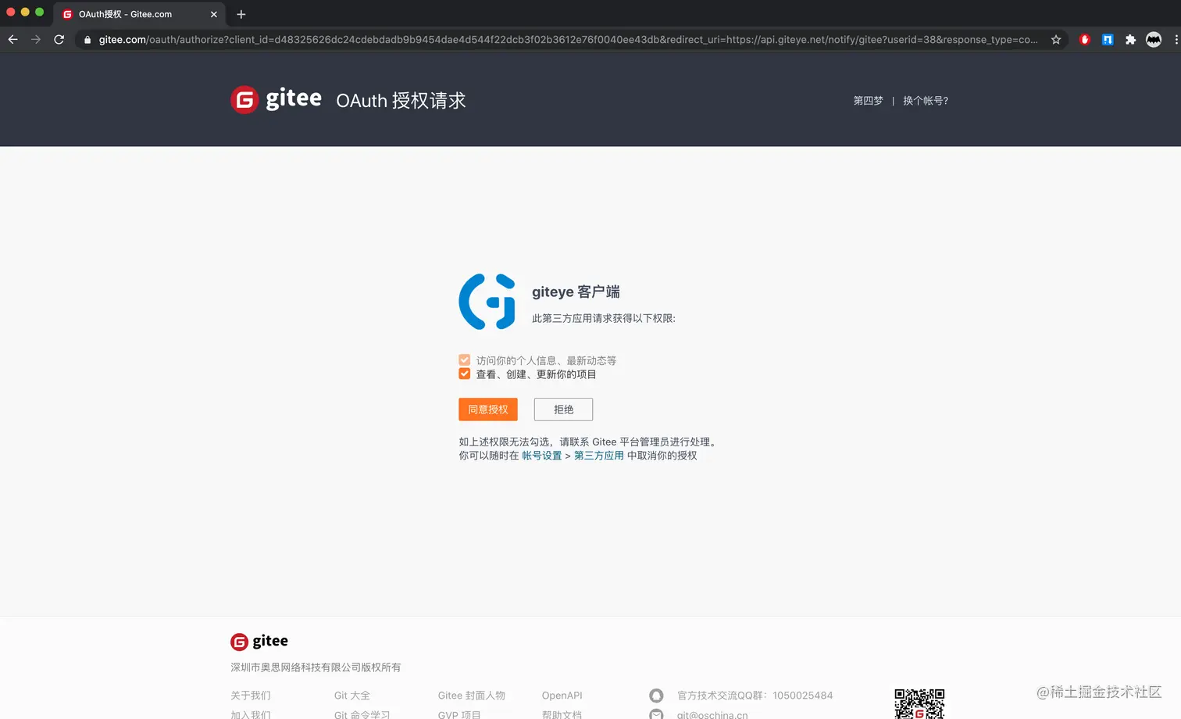Open the Git 大全 footer link
1181x719 pixels.
click(352, 696)
